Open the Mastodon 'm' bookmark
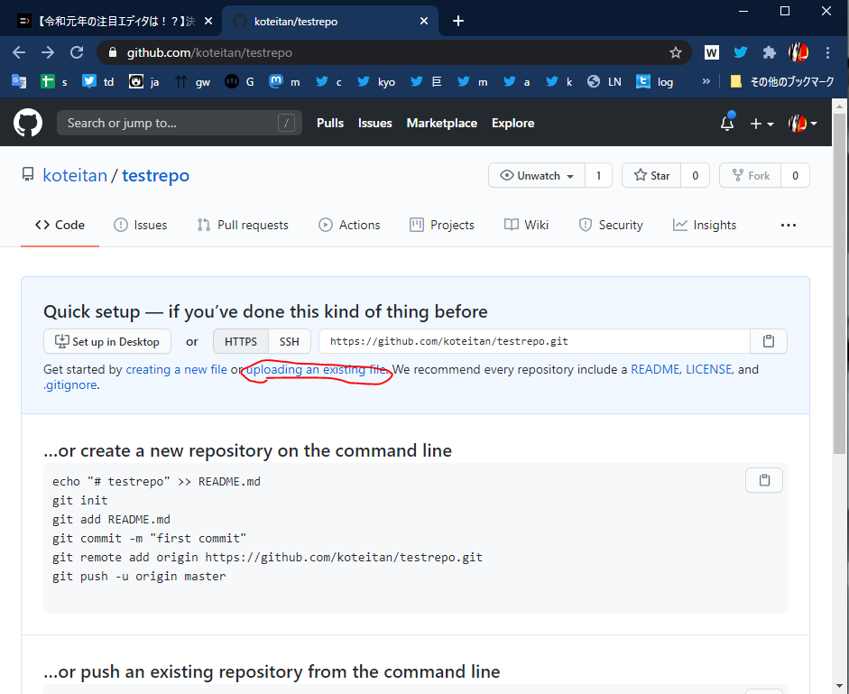Image resolution: width=849 pixels, height=694 pixels. click(x=284, y=81)
